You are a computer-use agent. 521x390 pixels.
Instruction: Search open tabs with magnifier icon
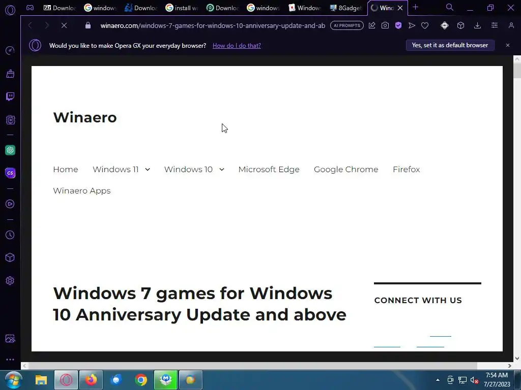[x=450, y=7]
